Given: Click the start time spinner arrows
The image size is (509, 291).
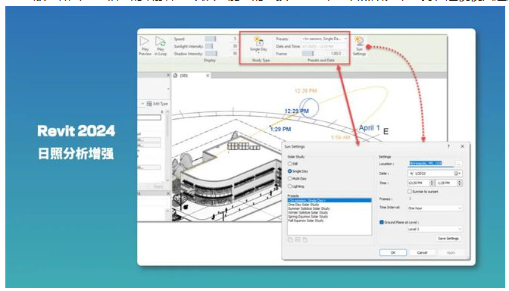Looking at the screenshot, I should pos(432,183).
